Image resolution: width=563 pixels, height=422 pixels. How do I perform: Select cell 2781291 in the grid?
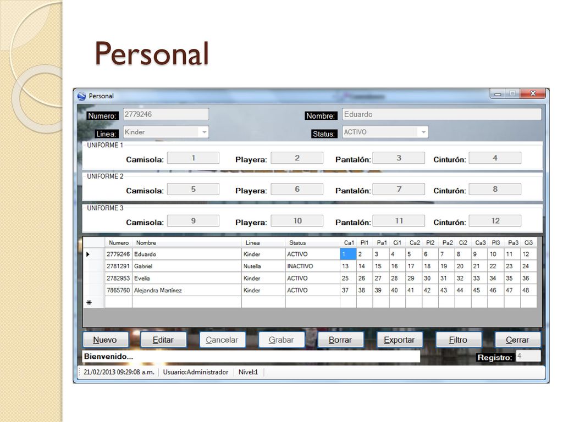click(119, 266)
